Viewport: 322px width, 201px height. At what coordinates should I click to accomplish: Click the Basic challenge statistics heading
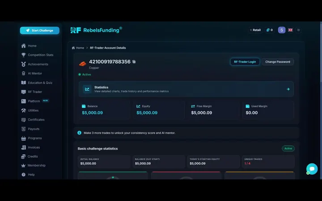coord(97,148)
